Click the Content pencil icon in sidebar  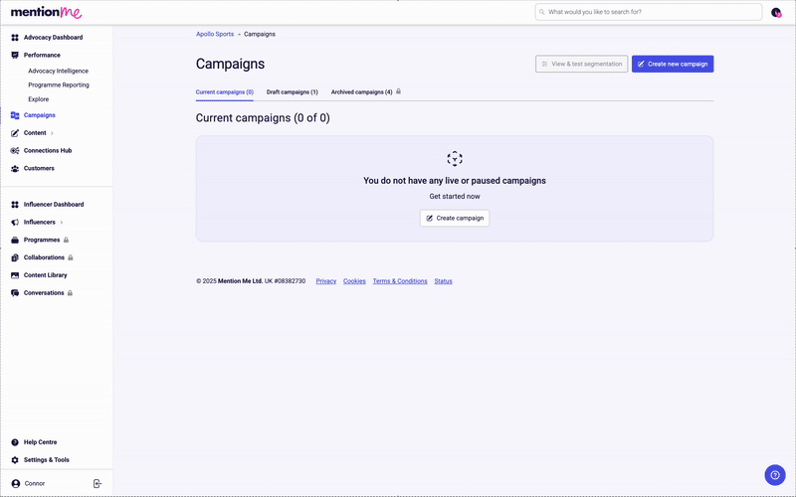point(15,133)
